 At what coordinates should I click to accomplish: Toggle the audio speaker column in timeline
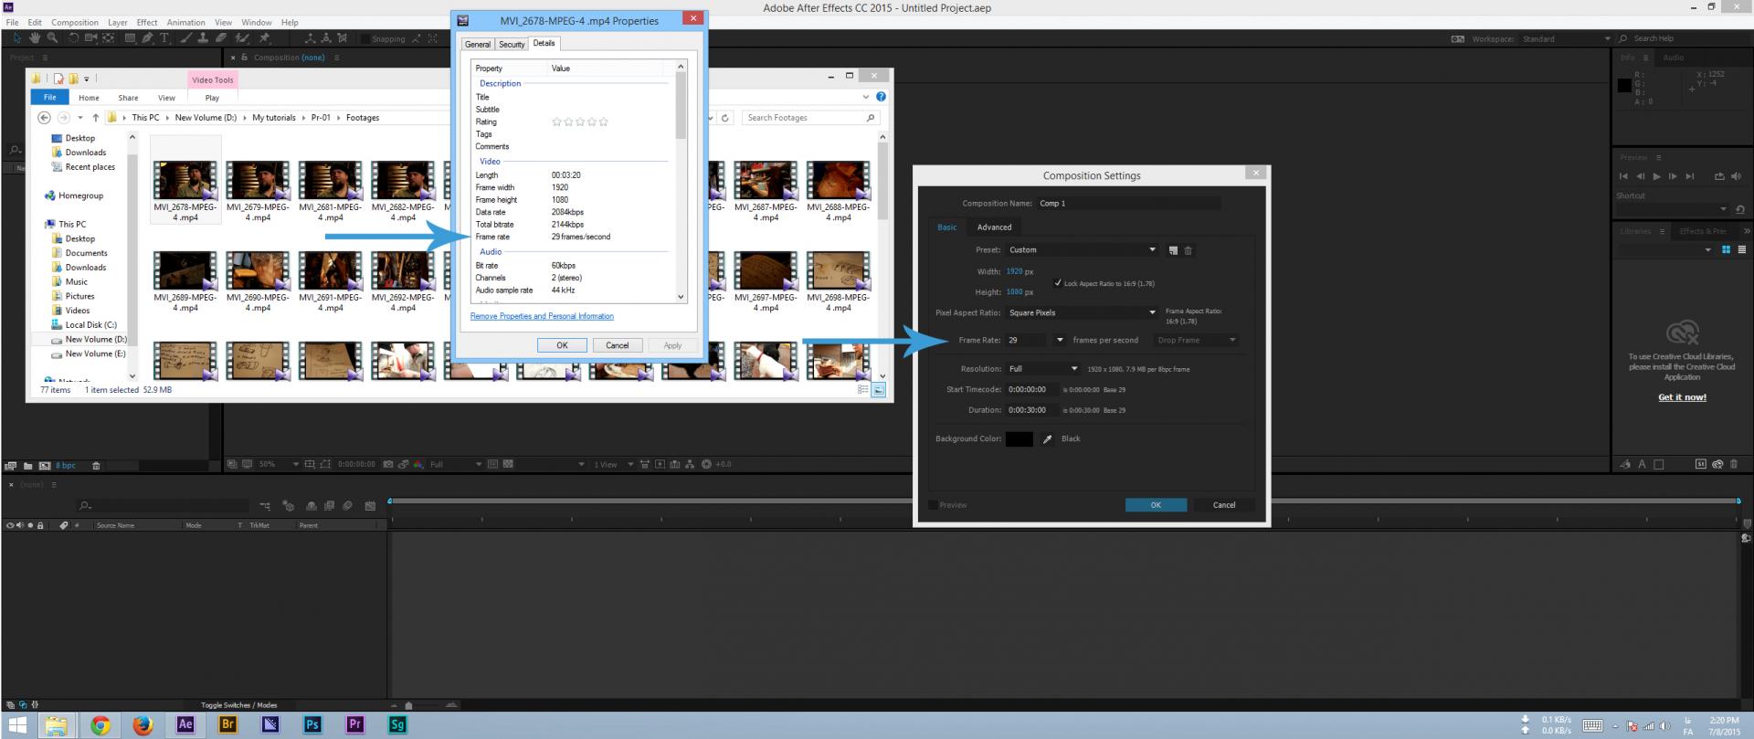coord(20,525)
